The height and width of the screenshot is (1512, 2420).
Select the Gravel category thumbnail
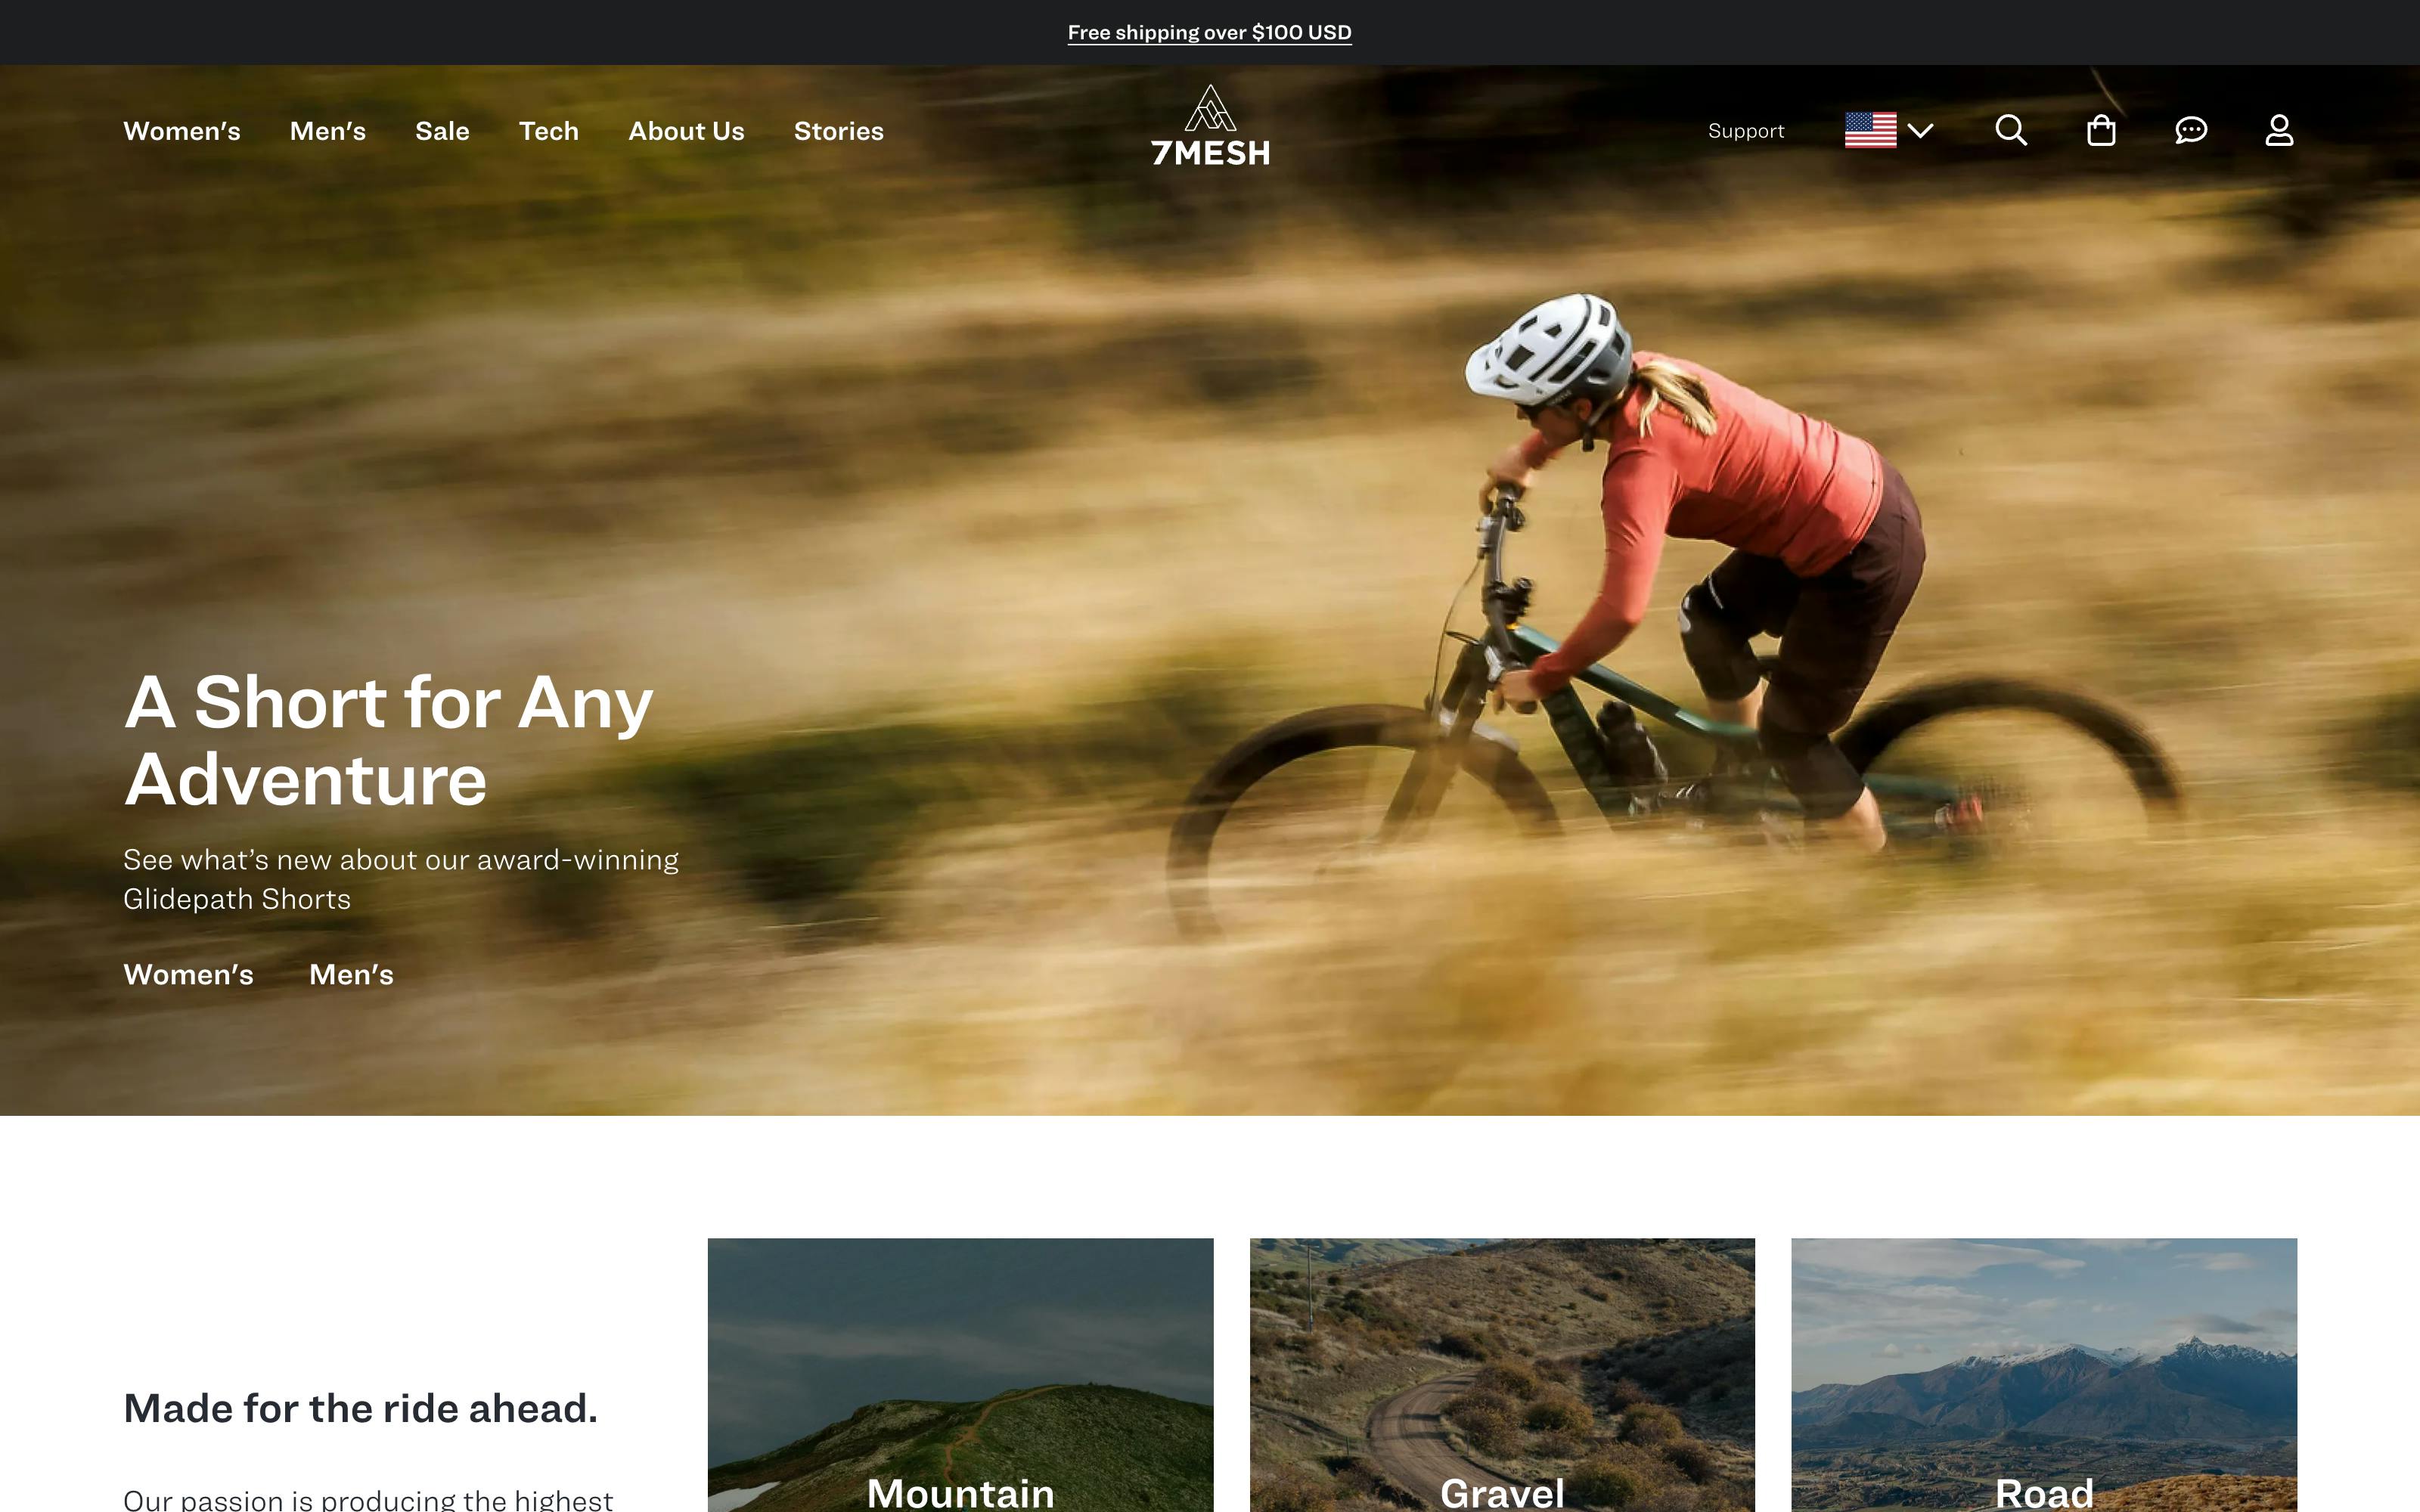pos(1502,1375)
